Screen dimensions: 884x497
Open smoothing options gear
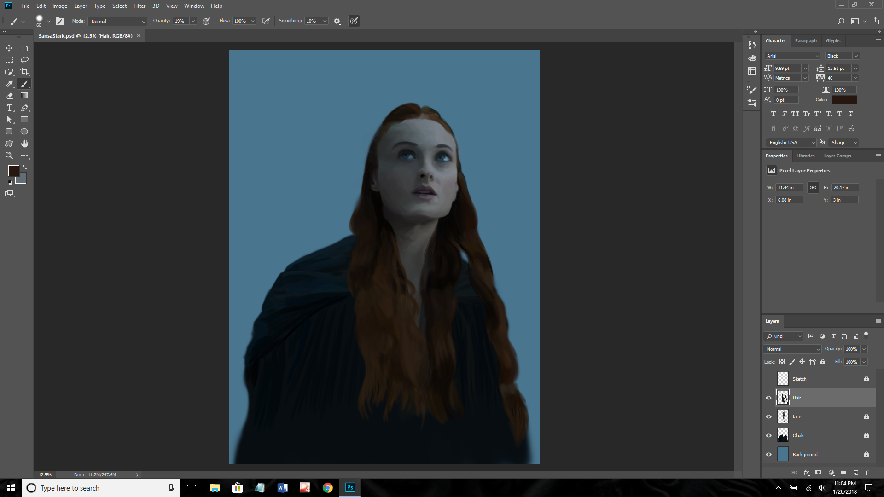(x=337, y=21)
